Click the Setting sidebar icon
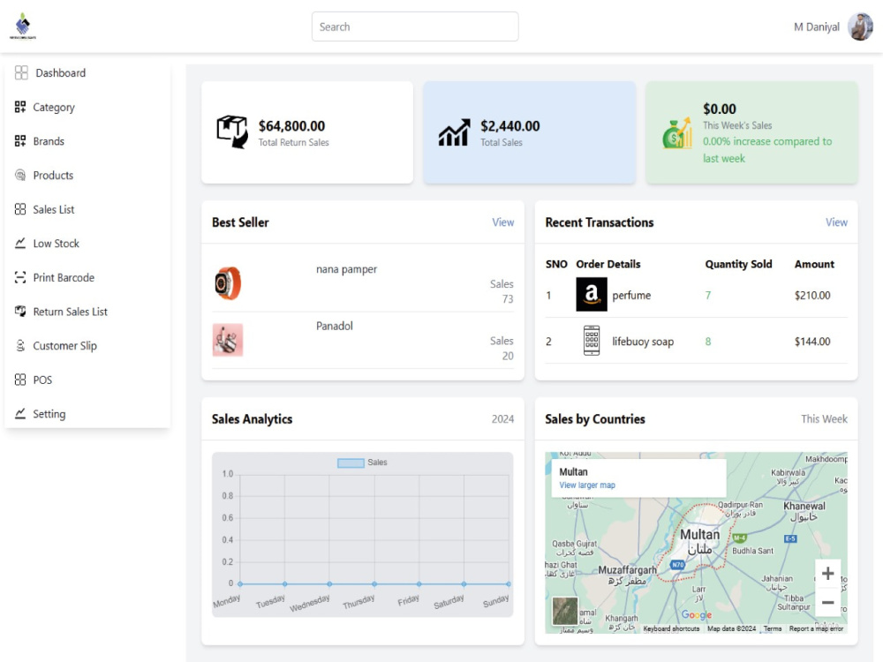This screenshot has width=883, height=662. click(20, 414)
